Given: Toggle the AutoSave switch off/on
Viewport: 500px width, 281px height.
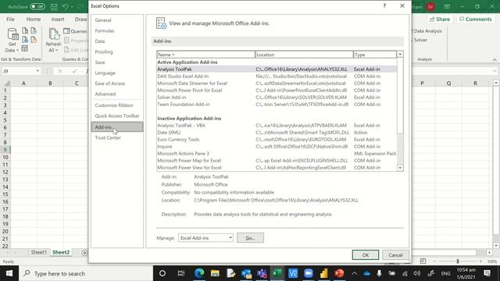Looking at the screenshot, I should pyautogui.click(x=37, y=6).
